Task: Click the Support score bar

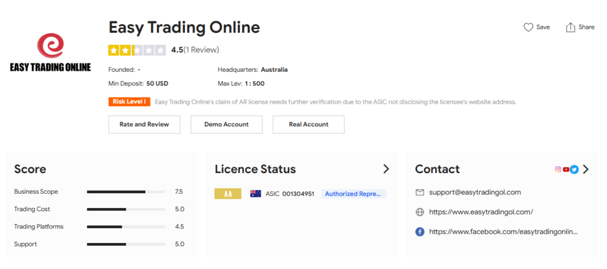Action: coord(126,244)
